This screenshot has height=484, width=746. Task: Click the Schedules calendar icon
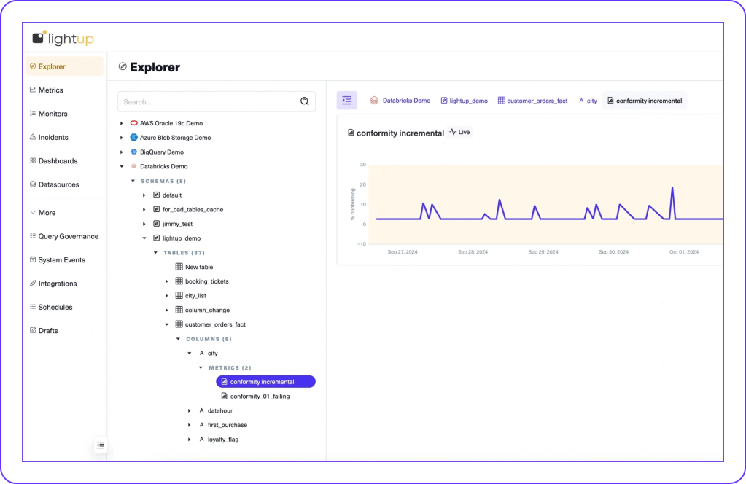coord(33,307)
